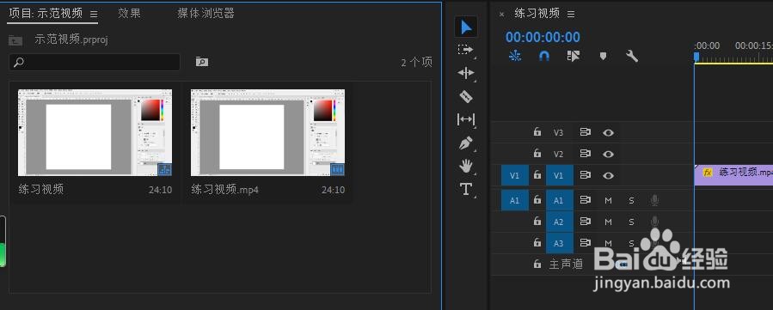The width and height of the screenshot is (773, 310).
Task: Toggle sync lock on track V1
Action: 586,174
